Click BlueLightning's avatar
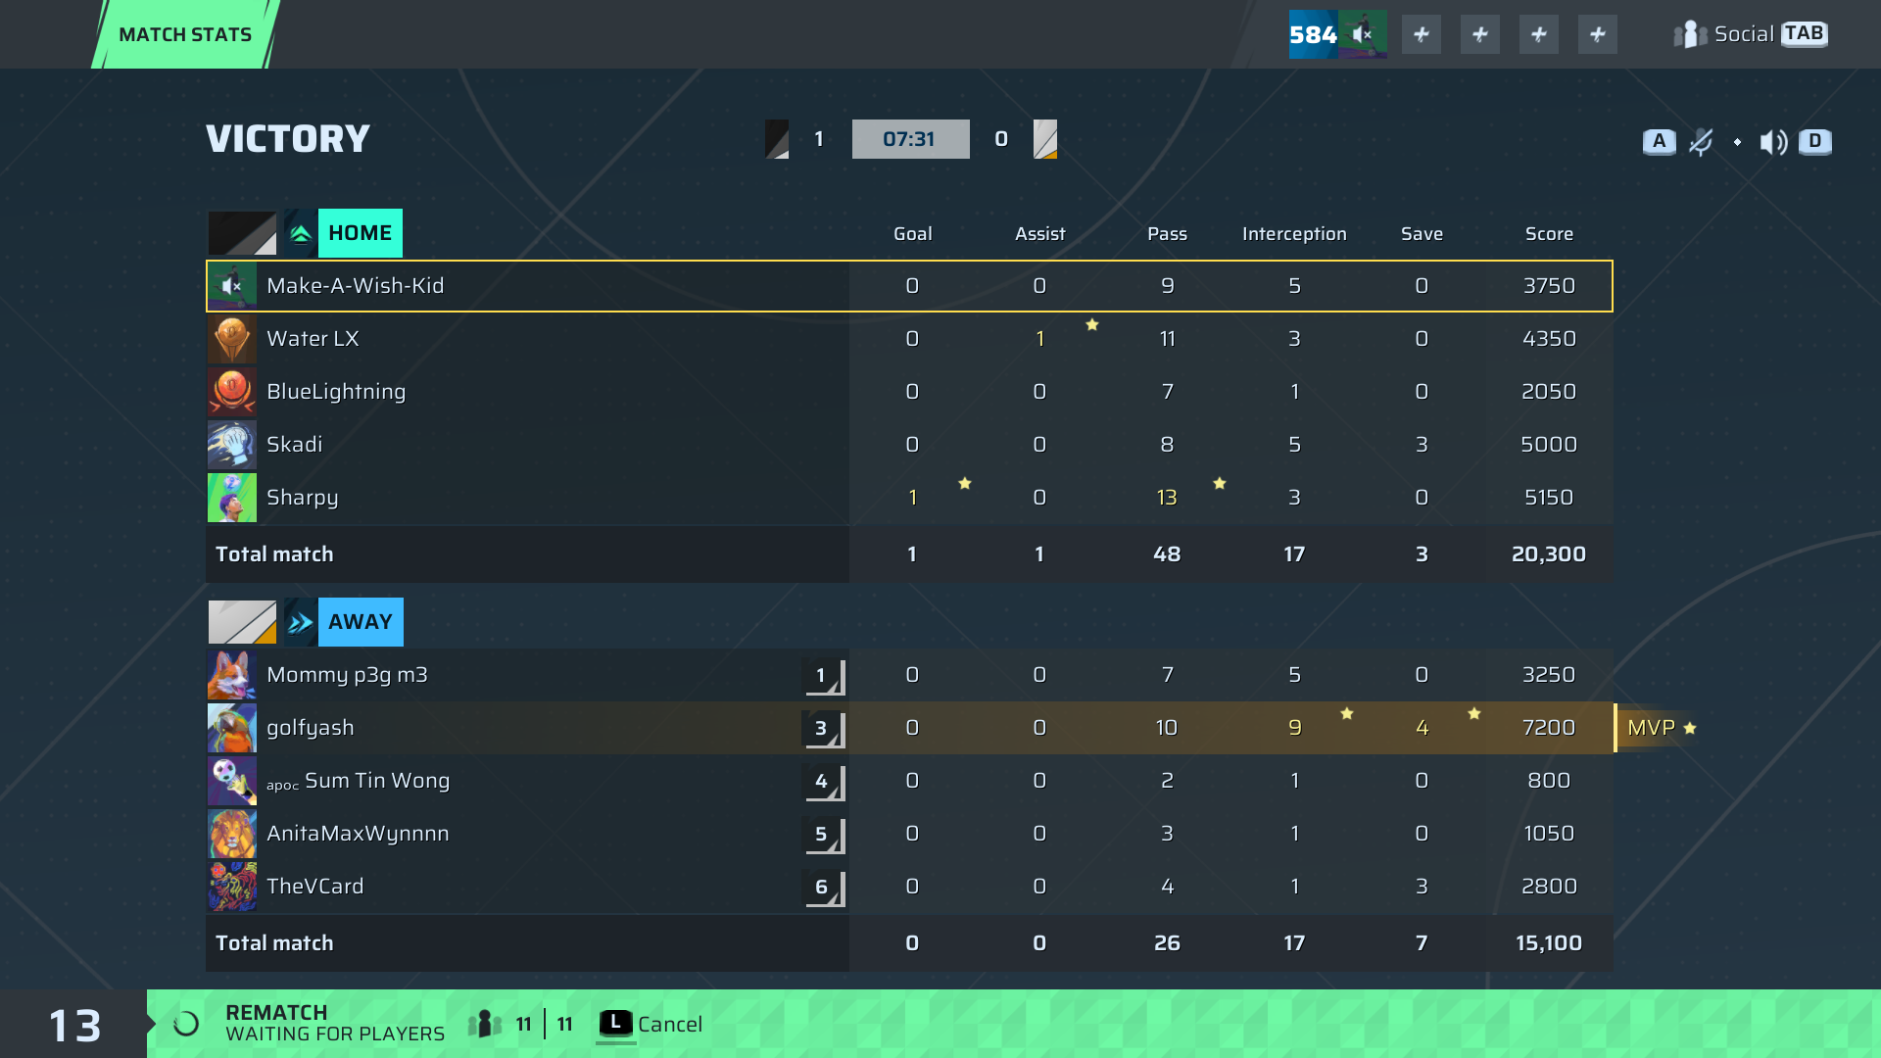The image size is (1881, 1058). 232,392
